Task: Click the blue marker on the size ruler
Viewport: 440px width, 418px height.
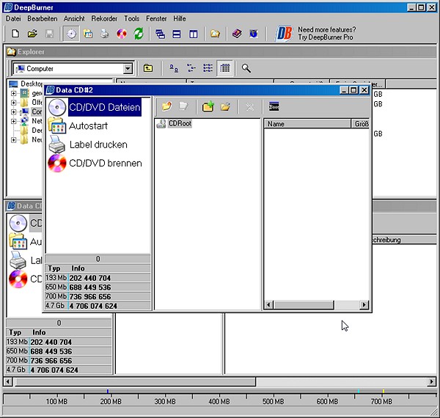Action: pos(108,391)
